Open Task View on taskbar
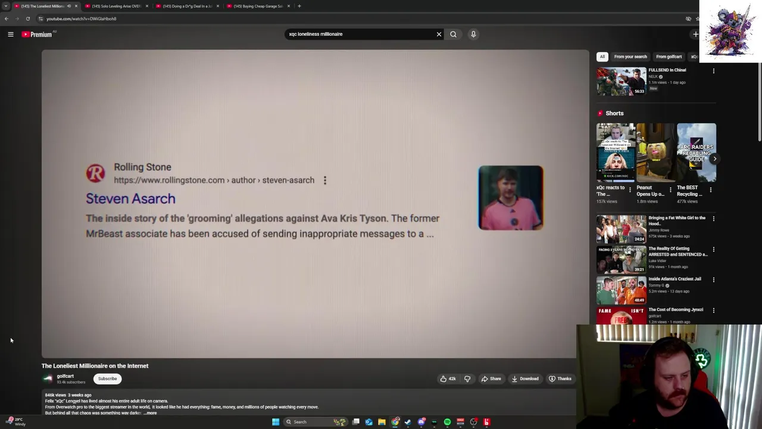762x429 pixels. point(356,422)
